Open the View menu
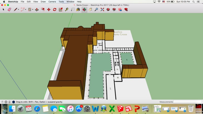The width and height of the screenshot is (203, 114). point(36,2)
